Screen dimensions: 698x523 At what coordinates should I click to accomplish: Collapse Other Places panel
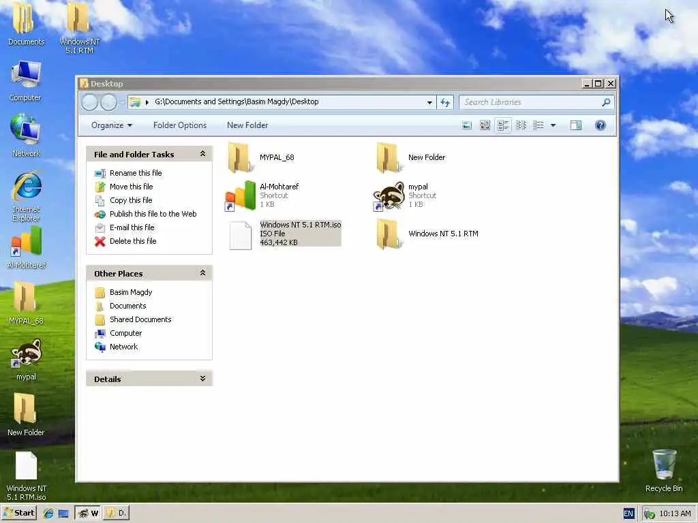[202, 273]
